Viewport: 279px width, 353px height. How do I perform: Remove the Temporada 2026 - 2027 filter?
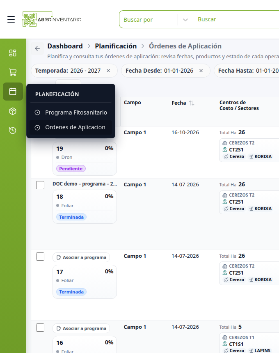[108, 71]
